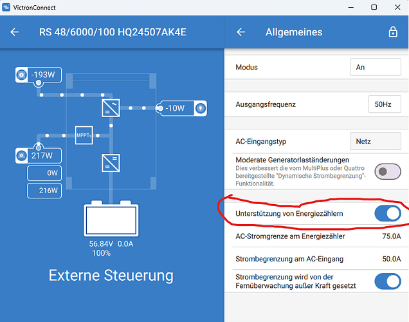
Task: Open the Ausgangsfrequenz 50Hz dropdown
Action: point(385,104)
